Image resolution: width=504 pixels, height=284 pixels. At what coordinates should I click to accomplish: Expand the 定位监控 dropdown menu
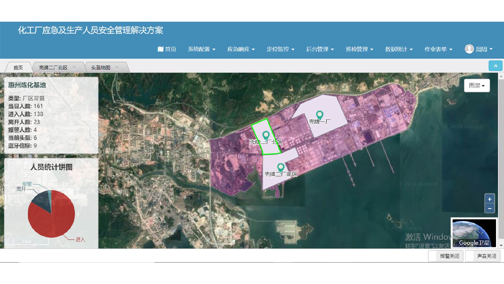pyautogui.click(x=280, y=49)
